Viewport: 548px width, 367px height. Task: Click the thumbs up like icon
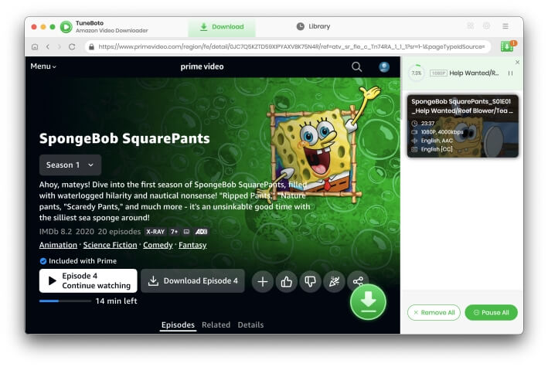point(286,281)
